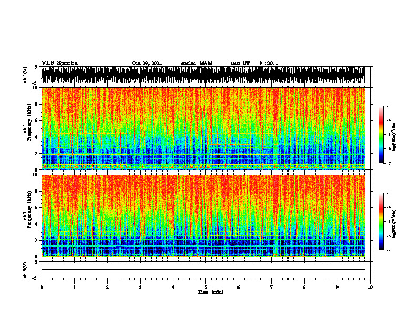417x322 pixels.
Task: Click the time axis end label "10"
Action: click(370, 287)
